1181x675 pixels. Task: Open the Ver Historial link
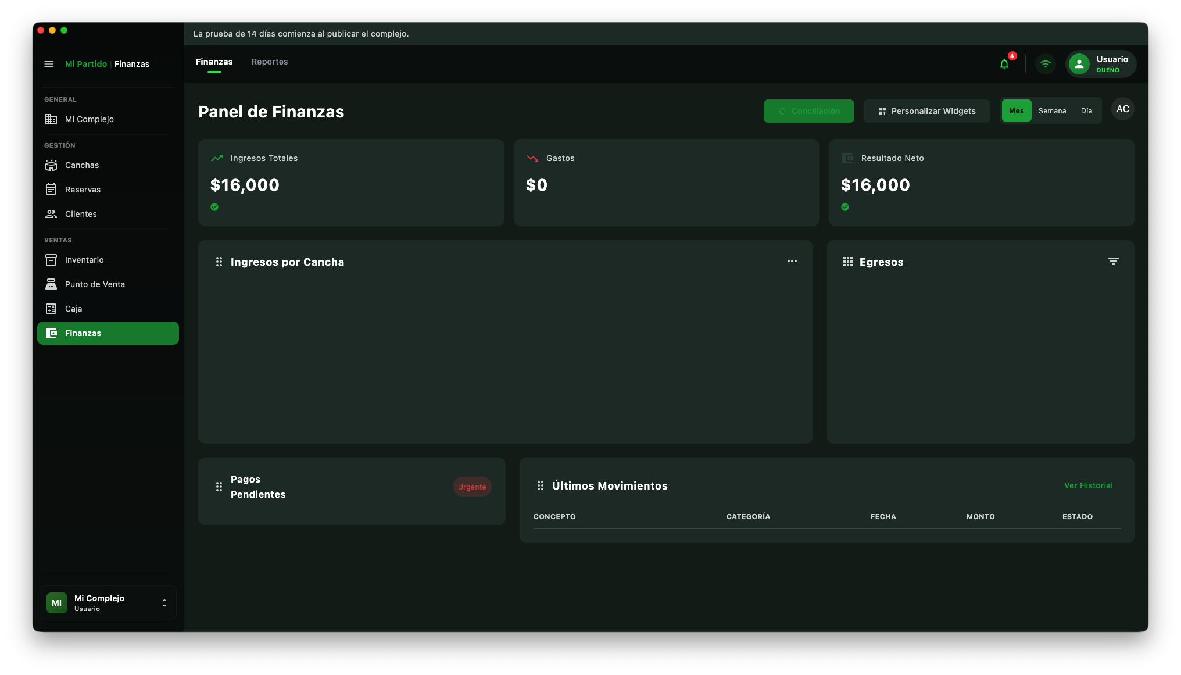(1088, 485)
